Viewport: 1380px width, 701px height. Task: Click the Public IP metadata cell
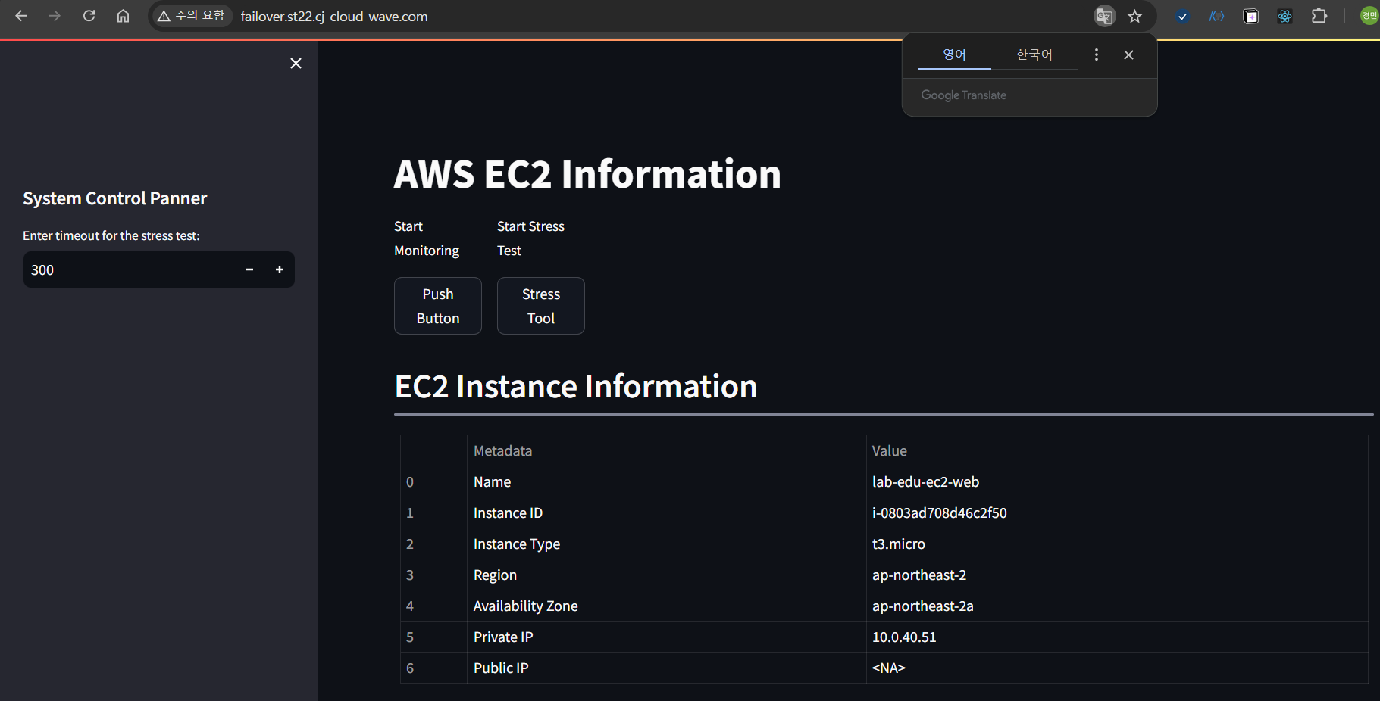tap(667, 668)
